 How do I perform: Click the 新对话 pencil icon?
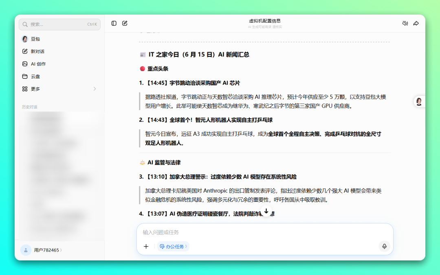tap(25, 51)
